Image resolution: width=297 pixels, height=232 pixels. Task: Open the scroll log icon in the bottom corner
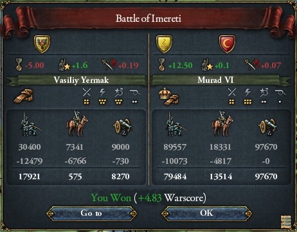point(286,222)
